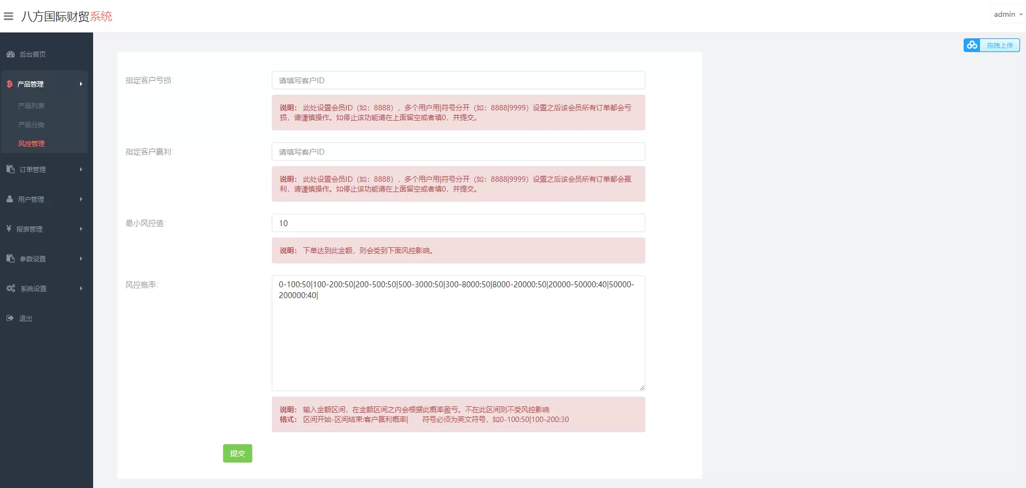
Task: Click the dashboard icon beside 后台首页
Action: (x=10, y=54)
